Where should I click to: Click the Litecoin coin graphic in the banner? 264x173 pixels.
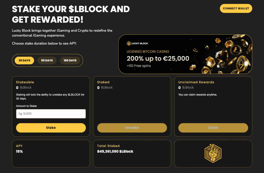tap(235, 51)
